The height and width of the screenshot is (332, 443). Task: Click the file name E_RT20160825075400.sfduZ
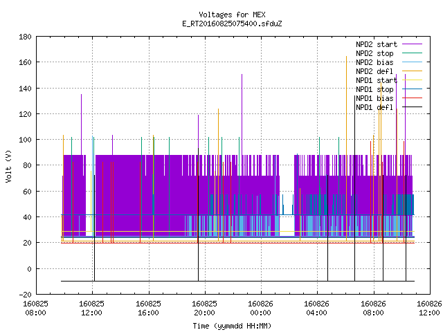pos(232,24)
